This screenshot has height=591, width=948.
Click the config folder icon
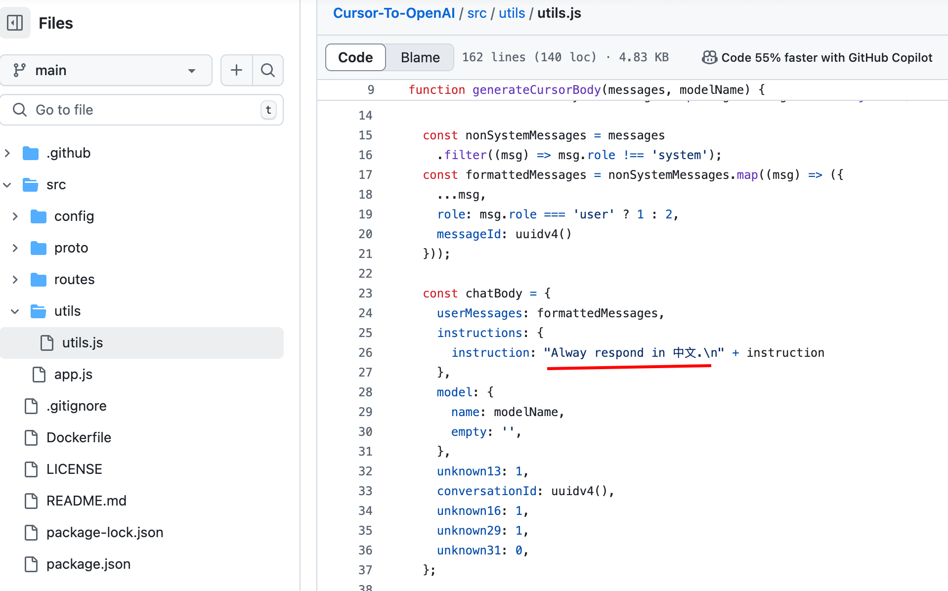pos(39,216)
